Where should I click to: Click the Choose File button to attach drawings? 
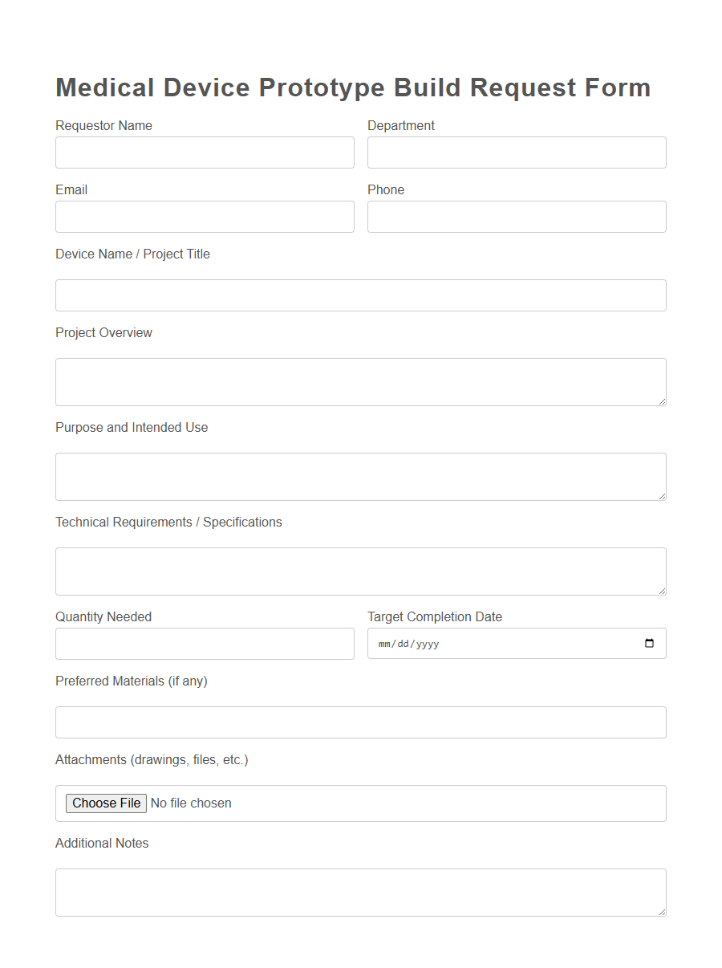coord(105,803)
